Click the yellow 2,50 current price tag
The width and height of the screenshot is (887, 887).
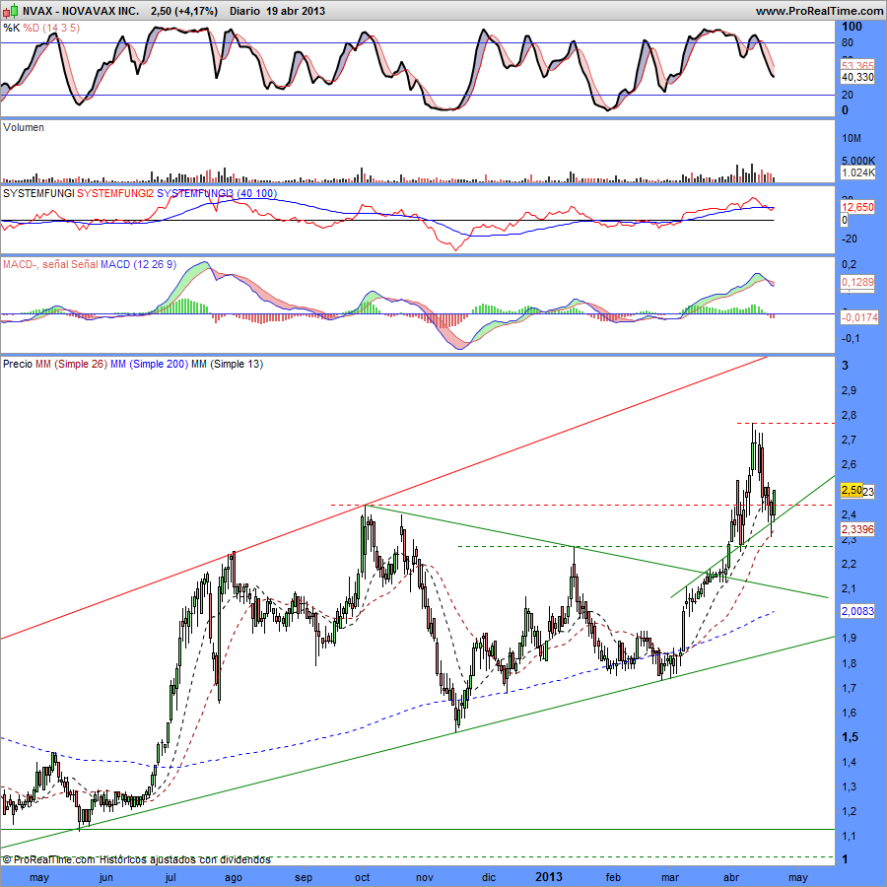point(852,490)
